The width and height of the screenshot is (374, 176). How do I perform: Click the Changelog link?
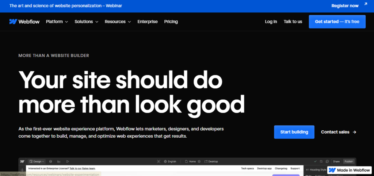point(281,168)
